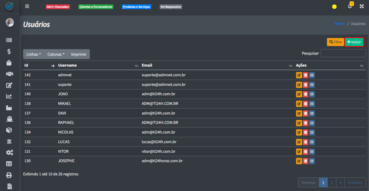Click Próximo pagination button
Image resolution: width=369 pixels, height=191 pixels.
(x=355, y=183)
